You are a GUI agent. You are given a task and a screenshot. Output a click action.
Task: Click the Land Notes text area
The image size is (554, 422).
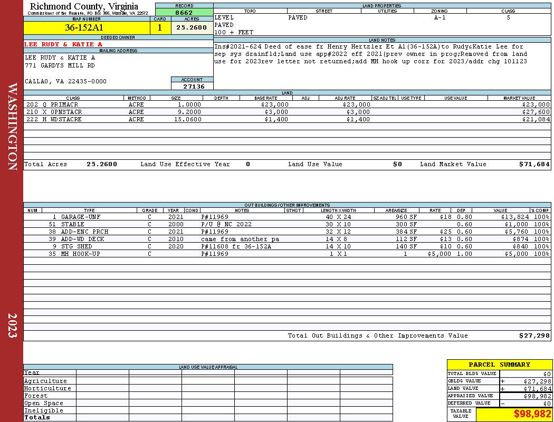382,66
